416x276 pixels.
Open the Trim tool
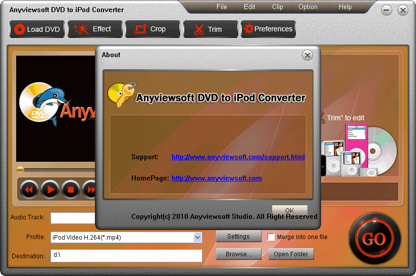pos(211,29)
